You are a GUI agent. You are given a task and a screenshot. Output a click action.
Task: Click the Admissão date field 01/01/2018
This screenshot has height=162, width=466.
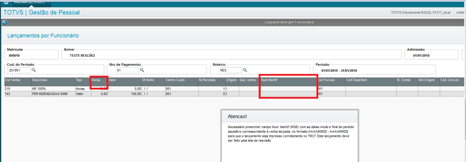point(432,54)
